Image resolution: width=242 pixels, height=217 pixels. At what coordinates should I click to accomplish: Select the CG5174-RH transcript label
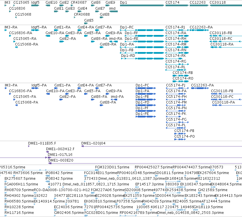tap(176, 39)
